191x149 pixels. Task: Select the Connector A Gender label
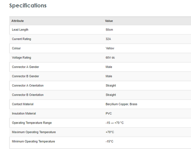point(25,67)
